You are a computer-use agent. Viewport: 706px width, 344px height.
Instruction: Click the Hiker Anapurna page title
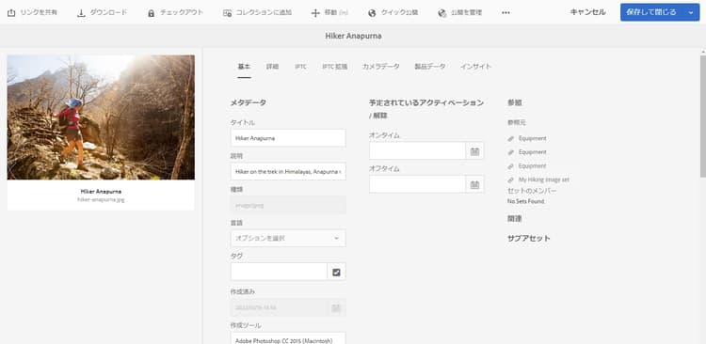[353, 36]
